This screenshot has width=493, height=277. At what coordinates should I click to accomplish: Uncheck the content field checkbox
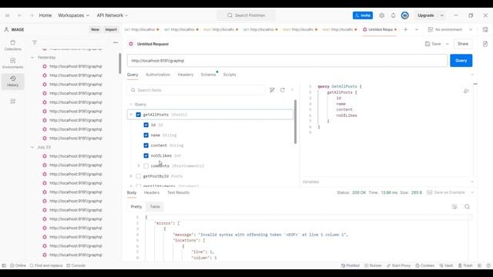tap(146, 145)
